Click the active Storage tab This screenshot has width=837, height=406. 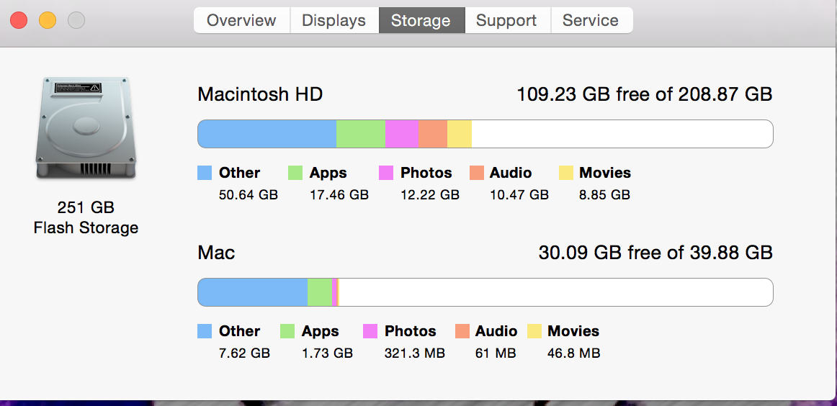pyautogui.click(x=421, y=20)
